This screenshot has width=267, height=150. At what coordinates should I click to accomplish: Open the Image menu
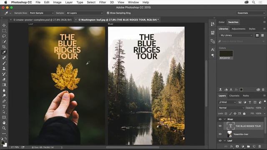[57, 2]
